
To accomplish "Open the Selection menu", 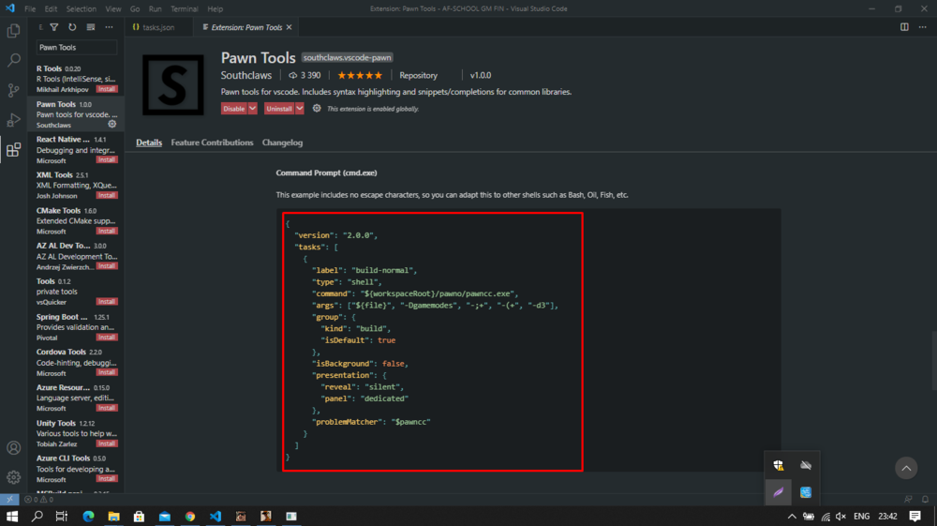I will click(82, 9).
